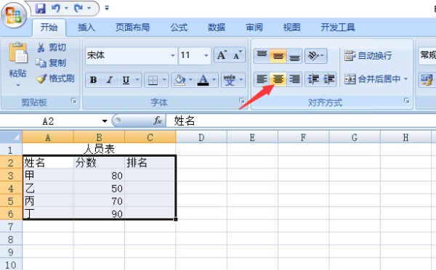Toggle middle vertical alignment
The width and height of the screenshot is (436, 270).
pos(278,56)
